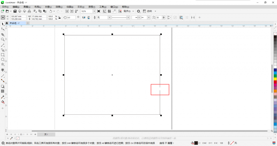
Task: Open the 文件 menu
Action: (5, 6)
